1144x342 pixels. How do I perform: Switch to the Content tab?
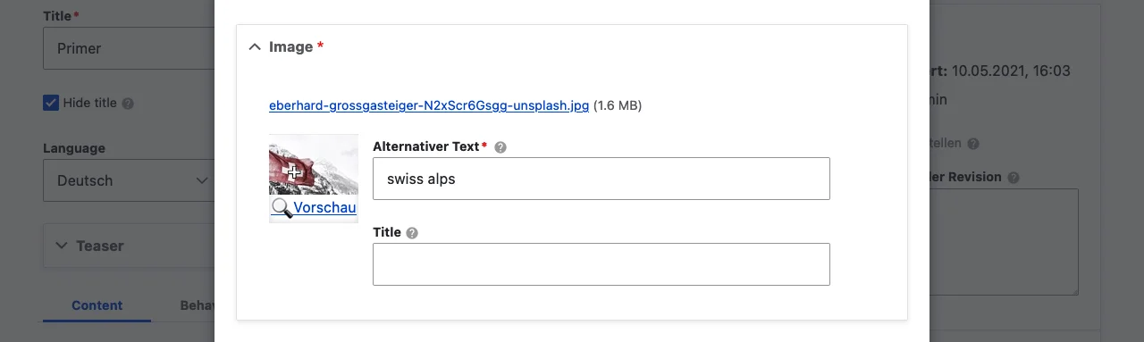click(x=97, y=305)
